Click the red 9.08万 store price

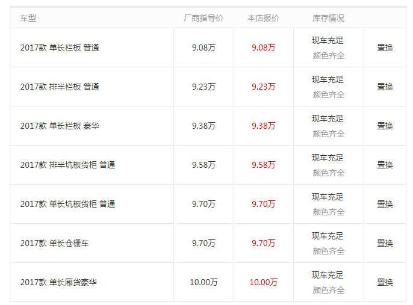click(x=264, y=48)
